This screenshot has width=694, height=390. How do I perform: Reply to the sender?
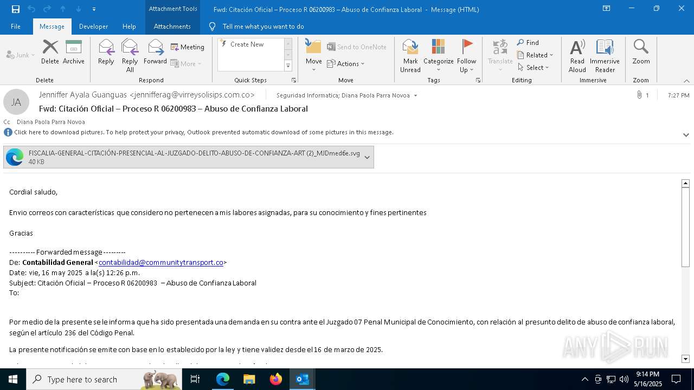[x=106, y=52]
